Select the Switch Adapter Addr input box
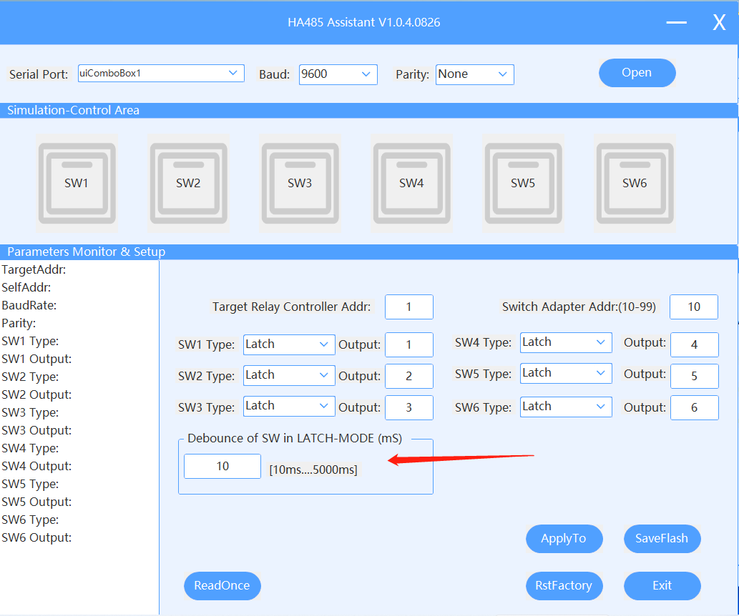Screen dimensions: 739x616 click(693, 307)
